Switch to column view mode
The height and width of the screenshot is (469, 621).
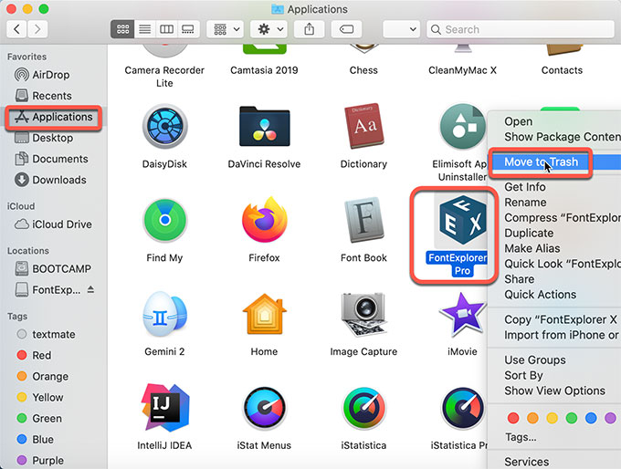point(166,29)
